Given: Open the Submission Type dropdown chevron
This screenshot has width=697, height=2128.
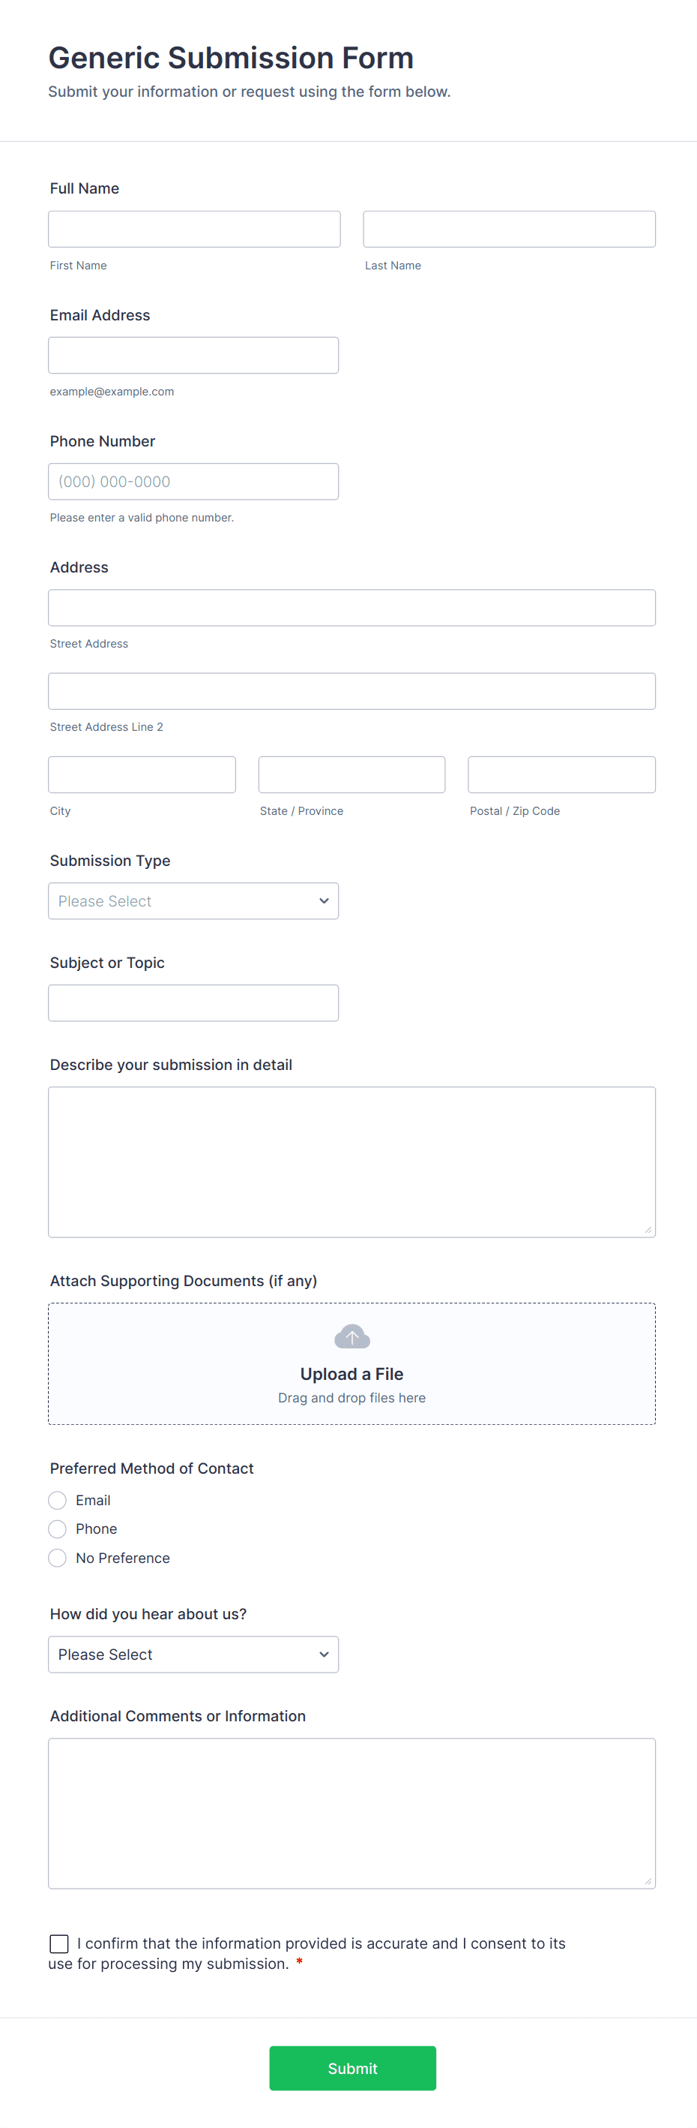Looking at the screenshot, I should coord(322,900).
